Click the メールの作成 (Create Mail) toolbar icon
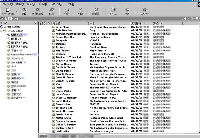Image resolution: width=200 pixels, height=138 pixels. click(8, 11)
